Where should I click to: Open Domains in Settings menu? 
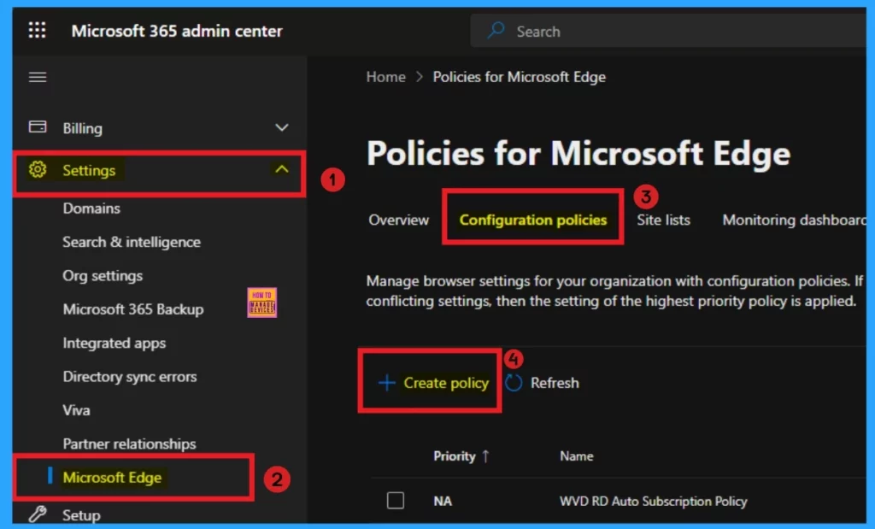point(91,209)
